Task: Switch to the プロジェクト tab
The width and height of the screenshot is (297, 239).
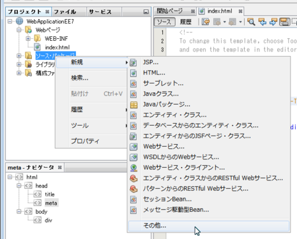Action: click(x=24, y=12)
